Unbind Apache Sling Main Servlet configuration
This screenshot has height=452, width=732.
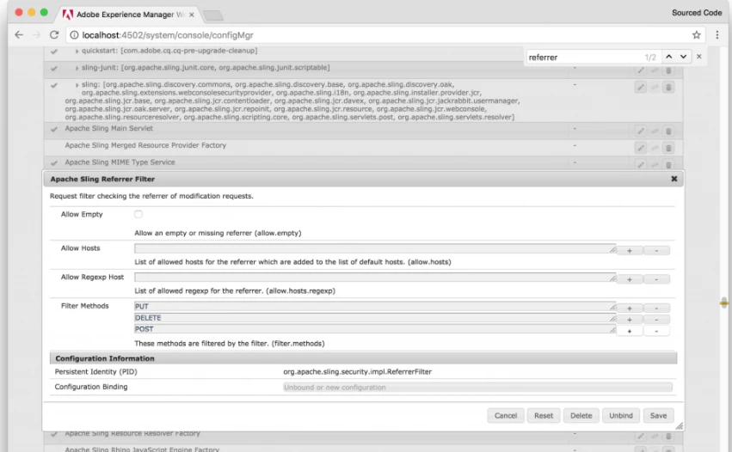point(655,131)
